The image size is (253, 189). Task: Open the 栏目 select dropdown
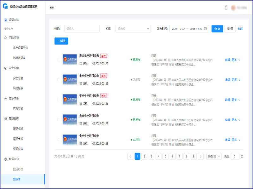pos(133,29)
